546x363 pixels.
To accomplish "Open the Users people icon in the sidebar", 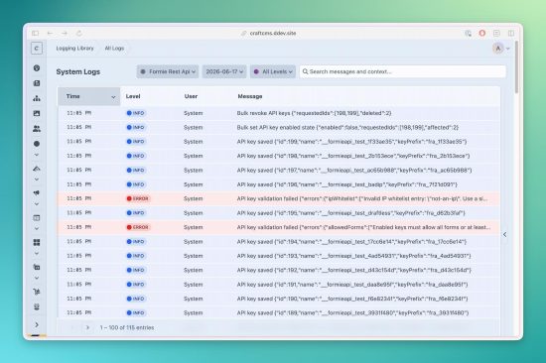I will click(37, 128).
